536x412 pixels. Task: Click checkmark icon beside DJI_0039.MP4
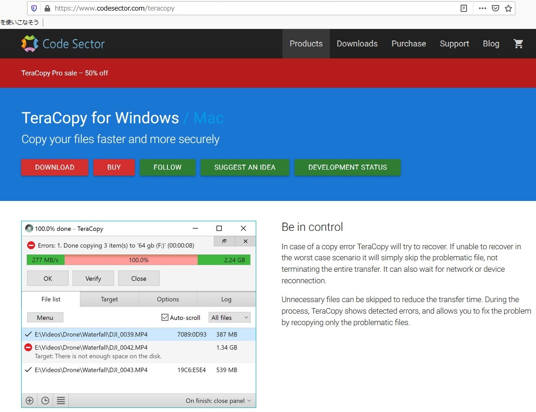coord(29,334)
